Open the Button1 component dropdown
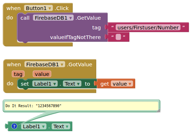 pyautogui.click(x=38, y=8)
